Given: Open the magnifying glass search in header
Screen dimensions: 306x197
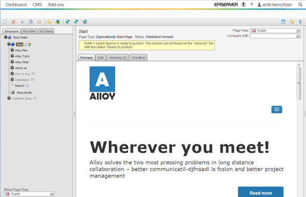Looking at the screenshot, I should (x=300, y=5).
